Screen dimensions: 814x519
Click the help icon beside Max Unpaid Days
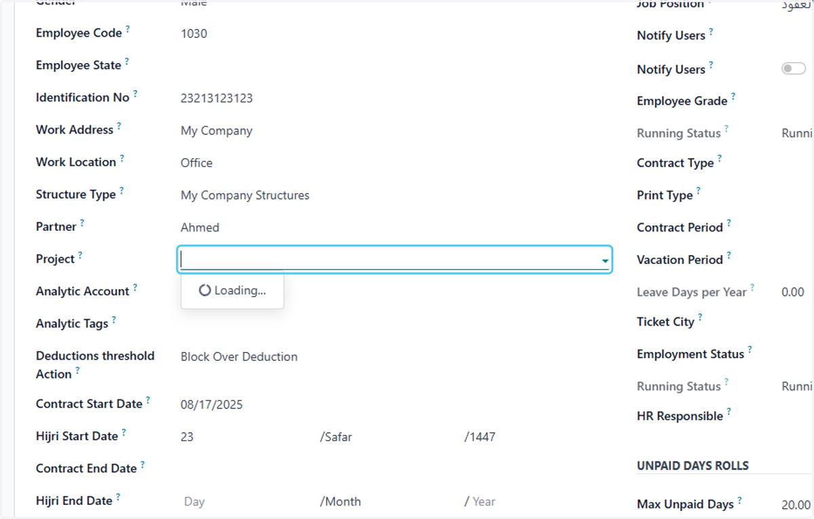[x=740, y=501]
